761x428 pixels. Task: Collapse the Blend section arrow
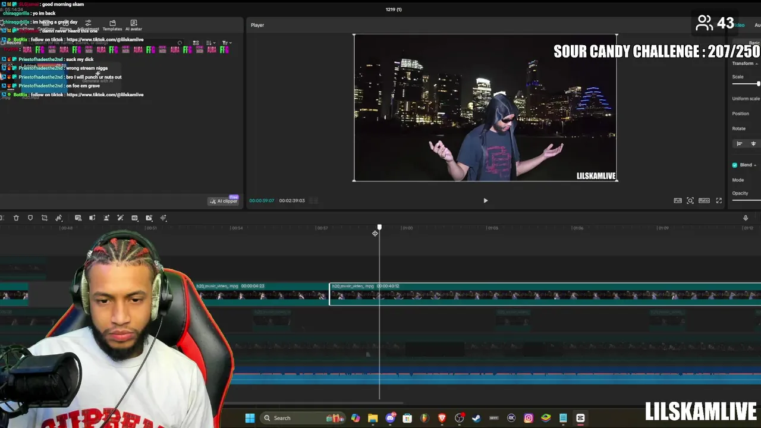[755, 165]
